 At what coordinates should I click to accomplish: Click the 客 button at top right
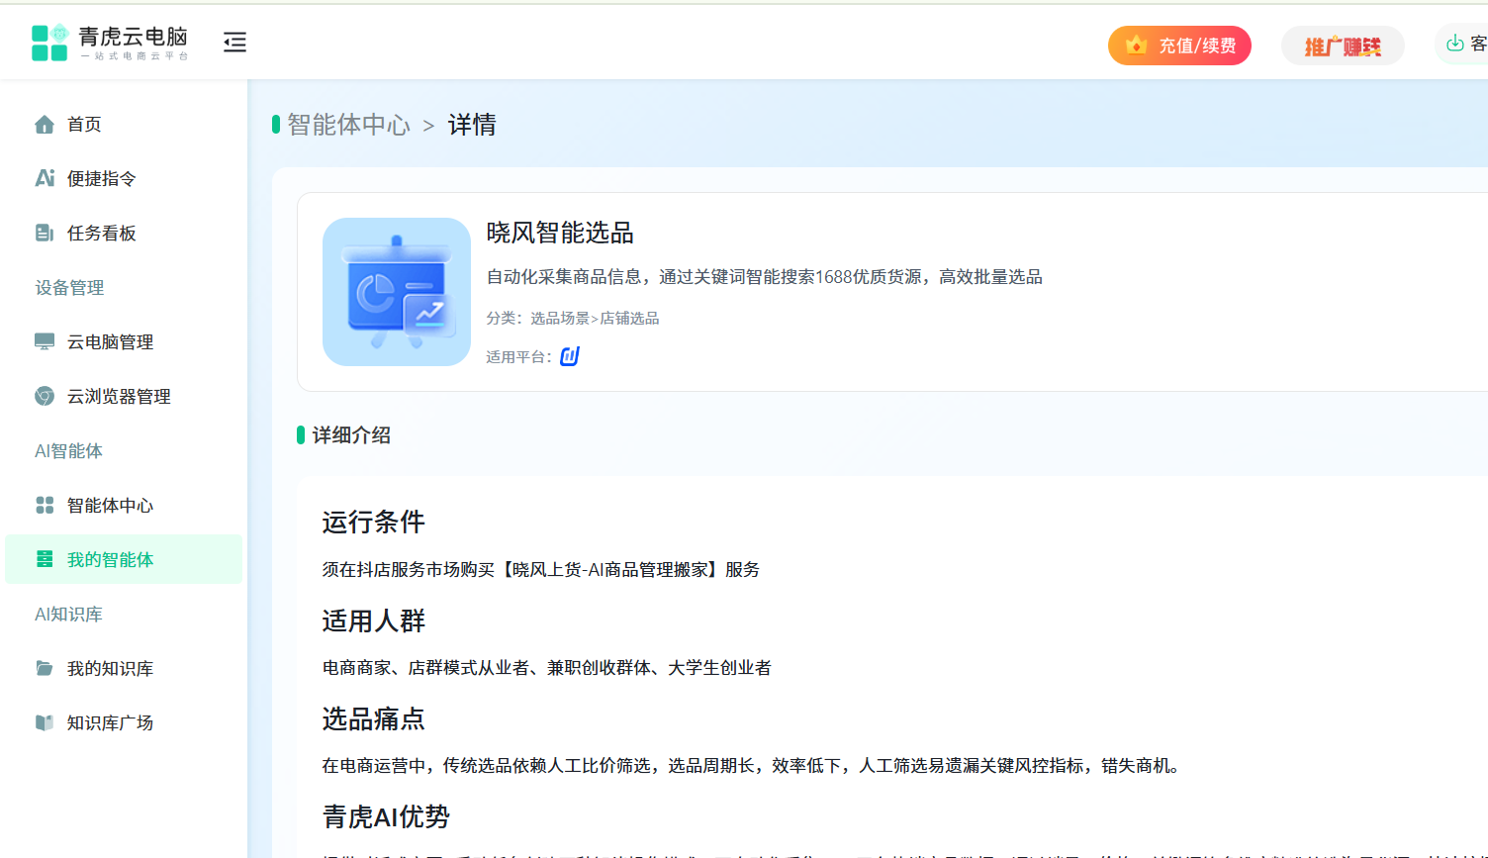click(1462, 44)
